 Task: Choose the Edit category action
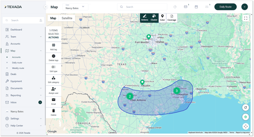pyautogui.click(x=53, y=80)
